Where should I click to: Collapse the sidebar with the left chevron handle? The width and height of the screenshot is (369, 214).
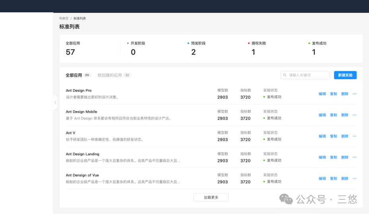pos(55,103)
